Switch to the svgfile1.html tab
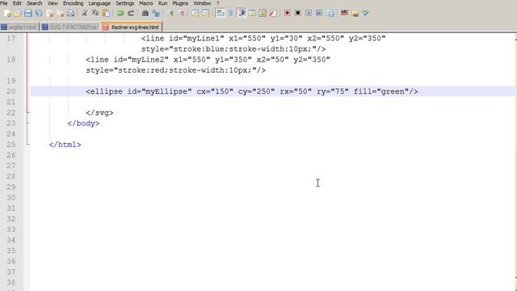 click(x=19, y=27)
